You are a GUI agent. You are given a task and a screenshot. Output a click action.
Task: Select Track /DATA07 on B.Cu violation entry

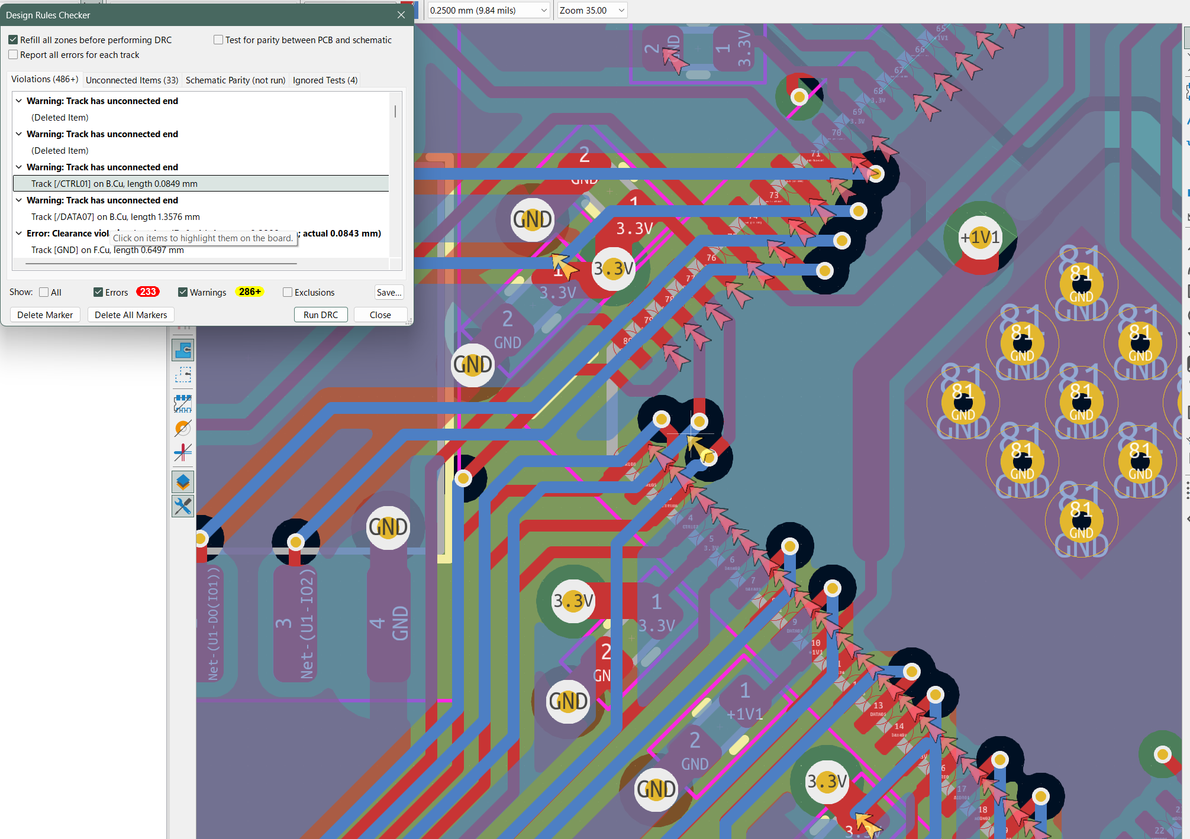pos(115,217)
